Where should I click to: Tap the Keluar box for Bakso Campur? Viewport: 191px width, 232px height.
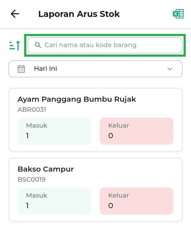coord(137,201)
